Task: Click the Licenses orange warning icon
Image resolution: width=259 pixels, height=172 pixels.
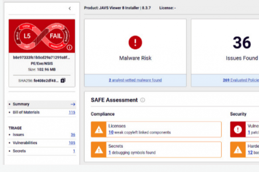Action: (98, 129)
